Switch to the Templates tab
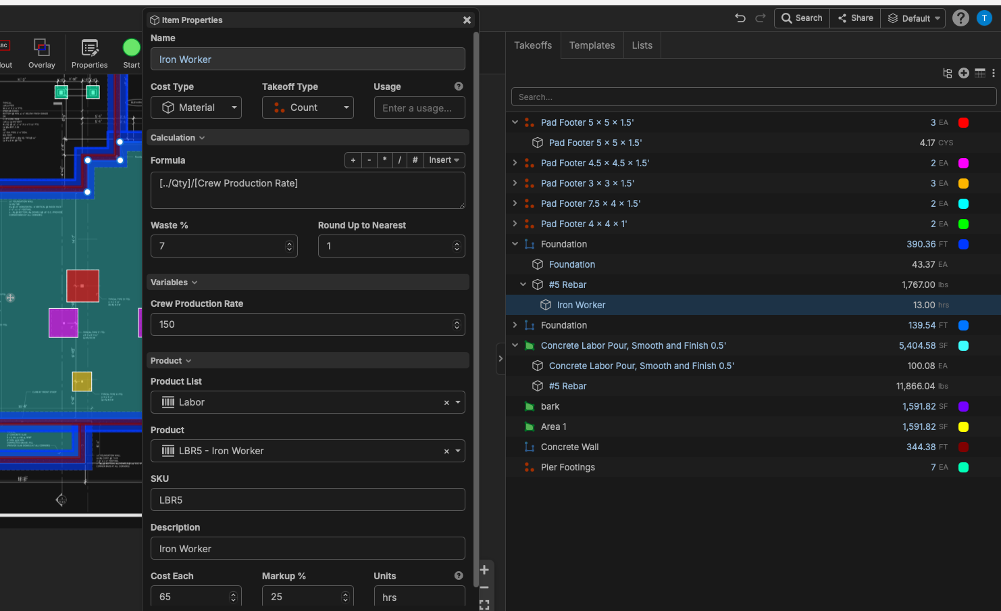Image resolution: width=1001 pixels, height=611 pixels. [592, 45]
